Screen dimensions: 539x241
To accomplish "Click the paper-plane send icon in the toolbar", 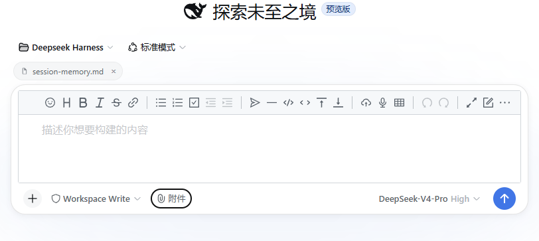I will click(255, 102).
